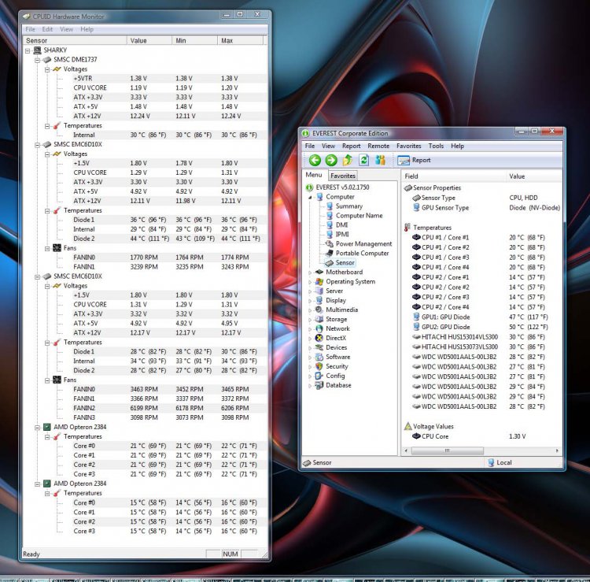Click the DirectX icon in EVEREST tree

point(319,338)
